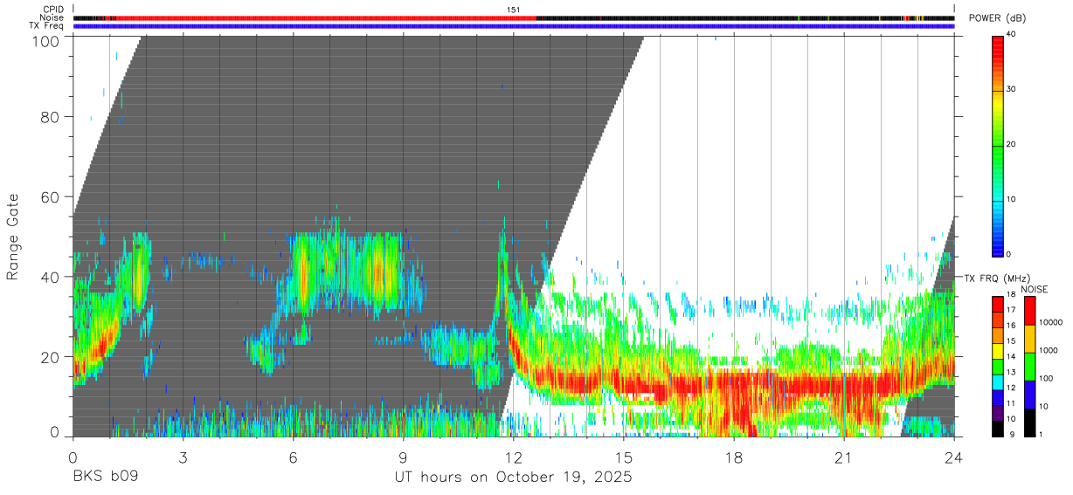This screenshot has height=495, width=1073.
Task: Click the BKS b09 radar label
Action: 105,478
